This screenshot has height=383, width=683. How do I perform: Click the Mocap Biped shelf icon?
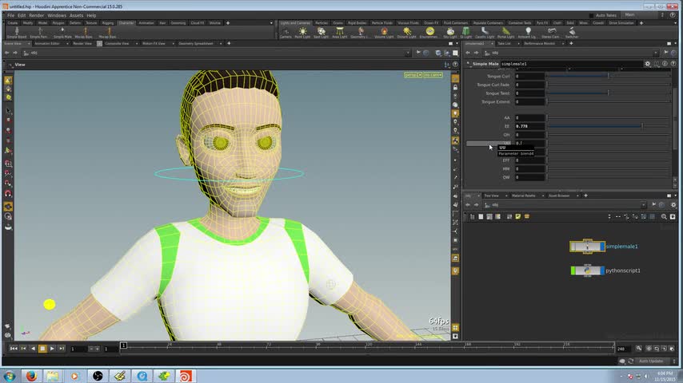coord(84,33)
